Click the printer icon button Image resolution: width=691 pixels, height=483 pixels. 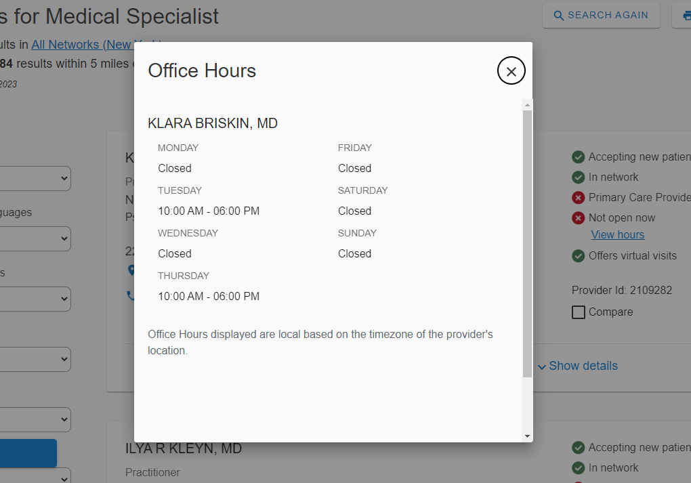click(685, 16)
